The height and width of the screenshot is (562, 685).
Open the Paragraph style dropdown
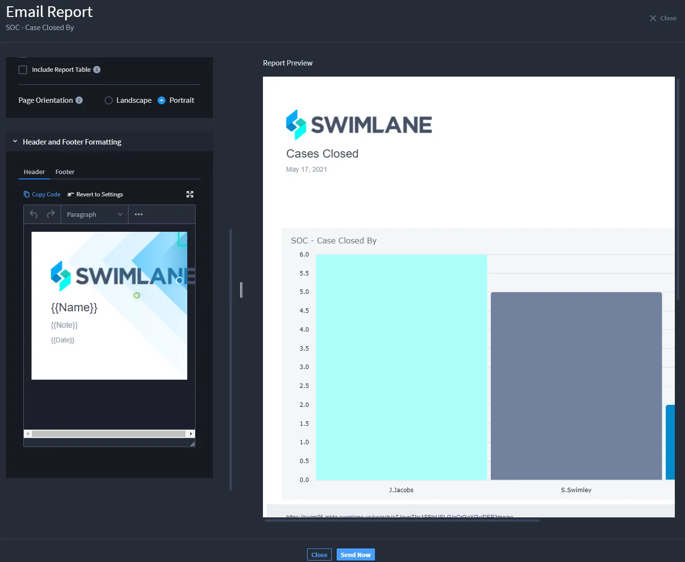(95, 214)
